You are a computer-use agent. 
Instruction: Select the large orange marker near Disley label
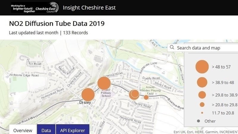(x=88, y=94)
